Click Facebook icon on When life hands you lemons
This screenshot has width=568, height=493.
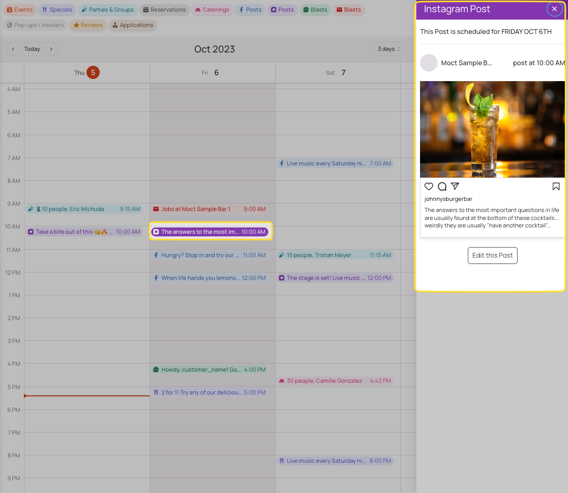tap(156, 278)
